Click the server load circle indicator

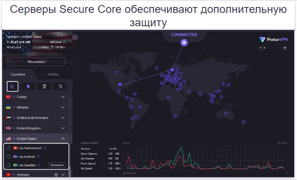(x=64, y=42)
